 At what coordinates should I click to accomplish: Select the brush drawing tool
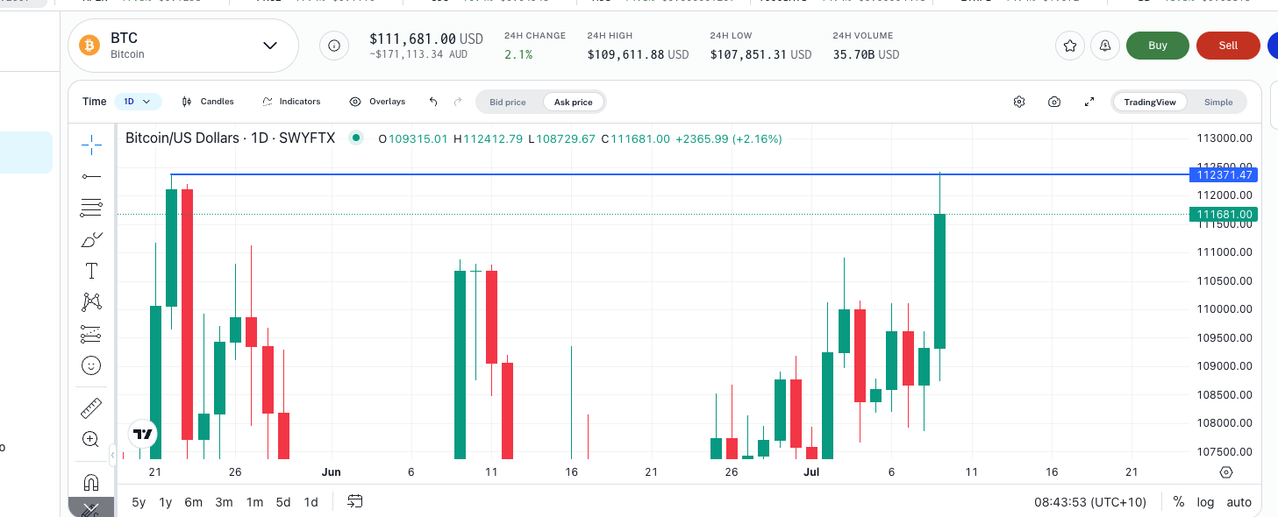coord(91,239)
